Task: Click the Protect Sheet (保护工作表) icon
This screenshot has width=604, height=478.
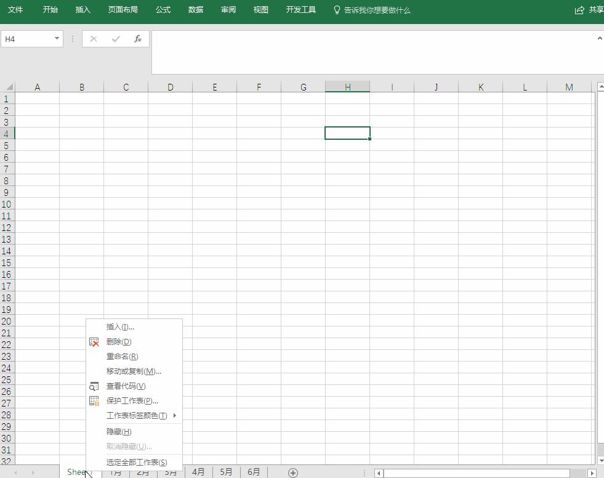Action: pyautogui.click(x=94, y=401)
